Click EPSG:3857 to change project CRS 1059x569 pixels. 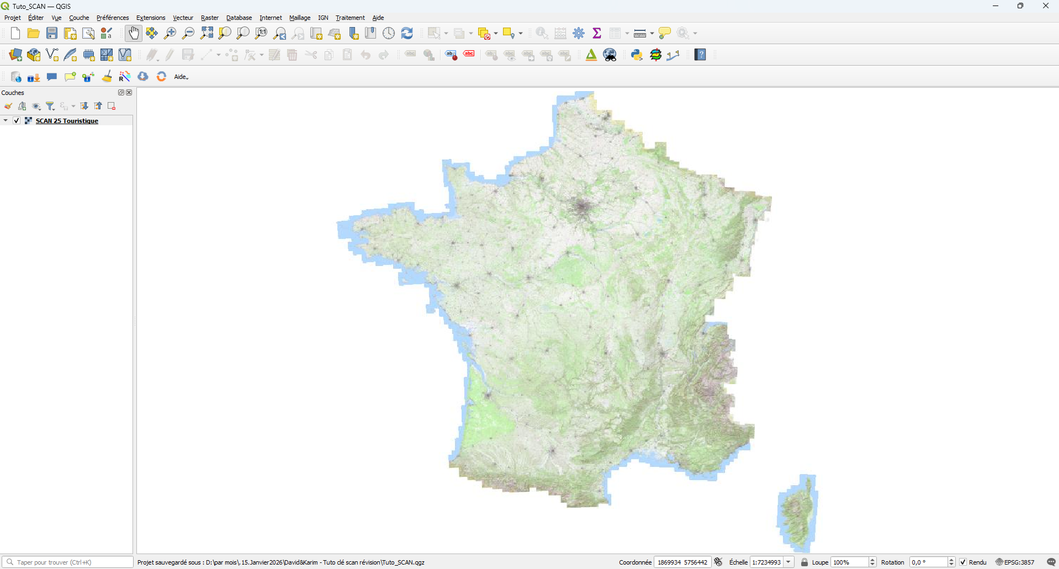[1019, 562]
